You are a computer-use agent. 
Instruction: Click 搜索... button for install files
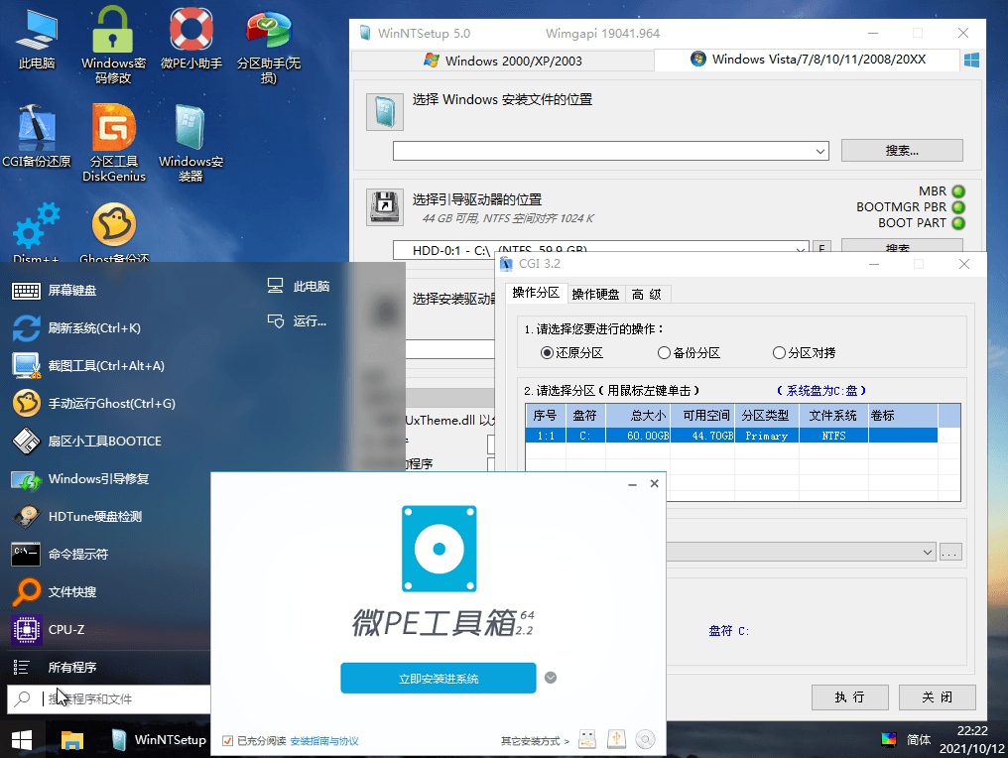coord(902,151)
